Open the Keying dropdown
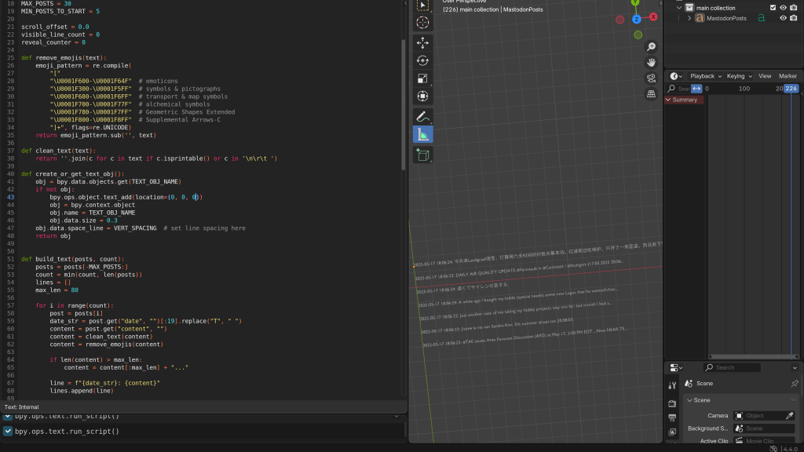 [739, 76]
